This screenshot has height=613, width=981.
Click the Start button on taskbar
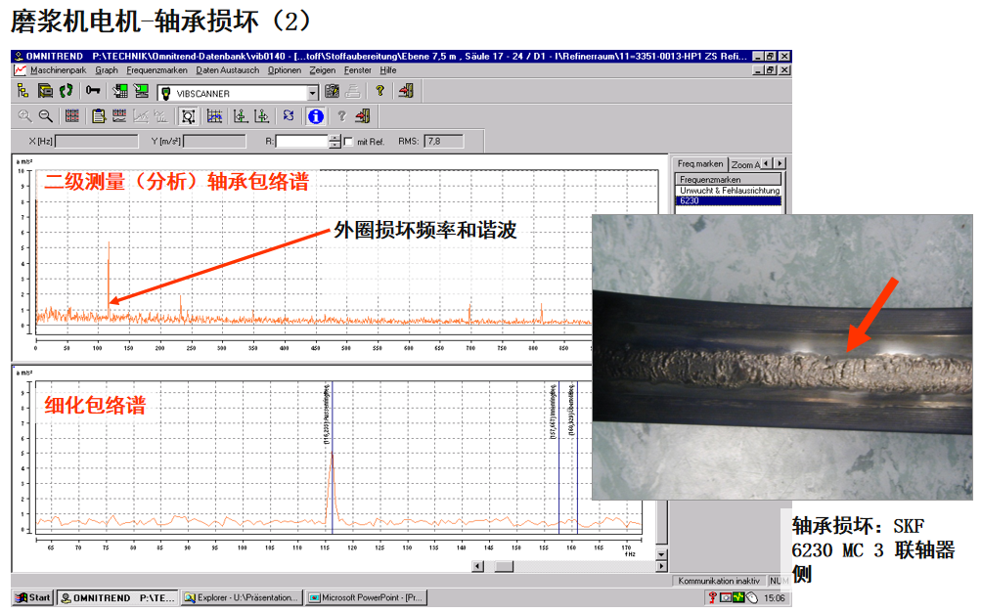click(32, 597)
